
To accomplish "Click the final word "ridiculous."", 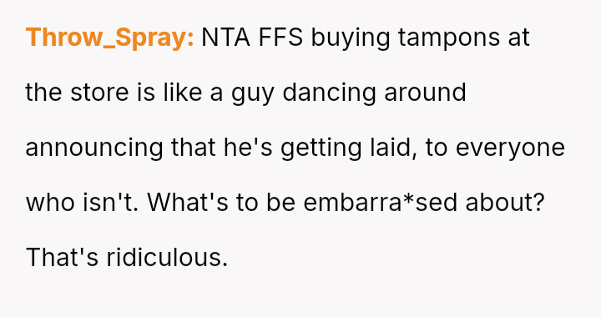I will coord(167,256).
